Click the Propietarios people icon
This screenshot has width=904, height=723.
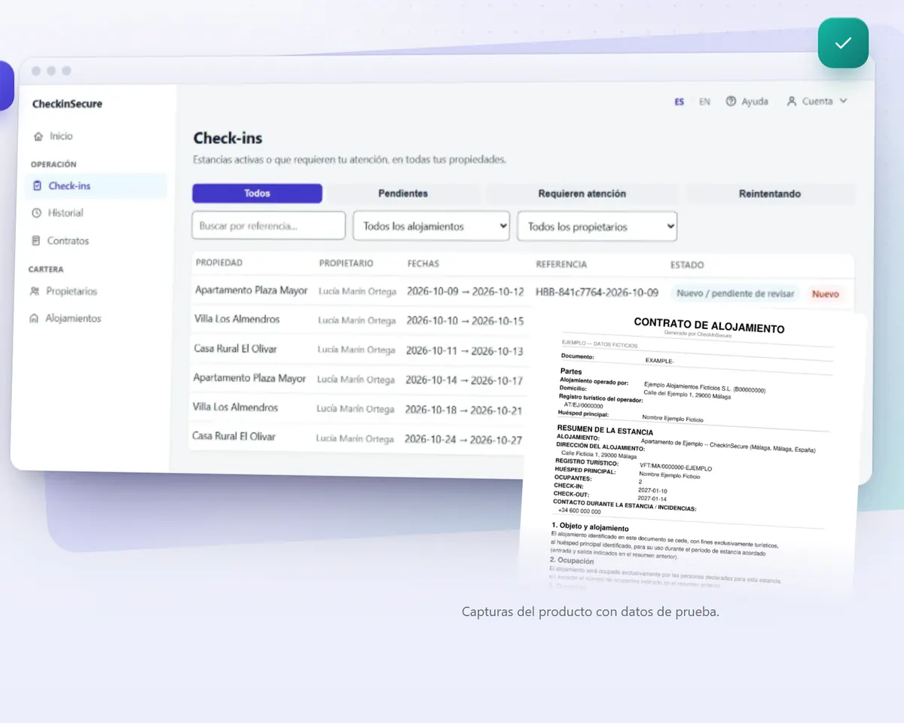point(35,291)
